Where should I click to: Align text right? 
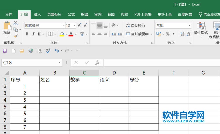106,34
